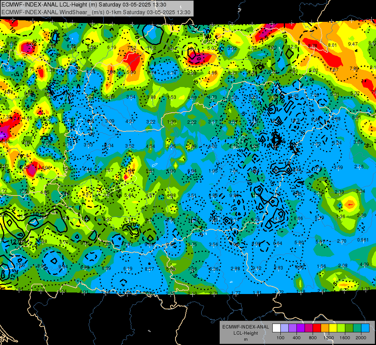Image resolution: width=376 pixels, height=345 pixels.
Task: Click the wind shear value 2.34
Action: (109, 146)
